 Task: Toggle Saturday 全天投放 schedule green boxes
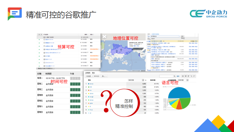point(75,107)
